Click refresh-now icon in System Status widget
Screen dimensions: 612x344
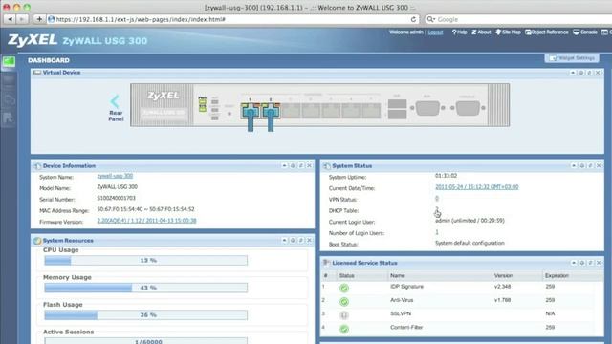pos(590,166)
